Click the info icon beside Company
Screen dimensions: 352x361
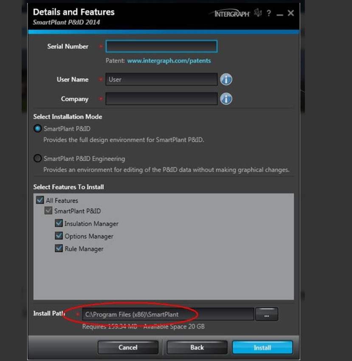pyautogui.click(x=226, y=99)
